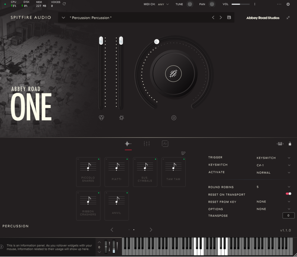
Task: Open the technique editor pencil icon
Action: click(183, 153)
